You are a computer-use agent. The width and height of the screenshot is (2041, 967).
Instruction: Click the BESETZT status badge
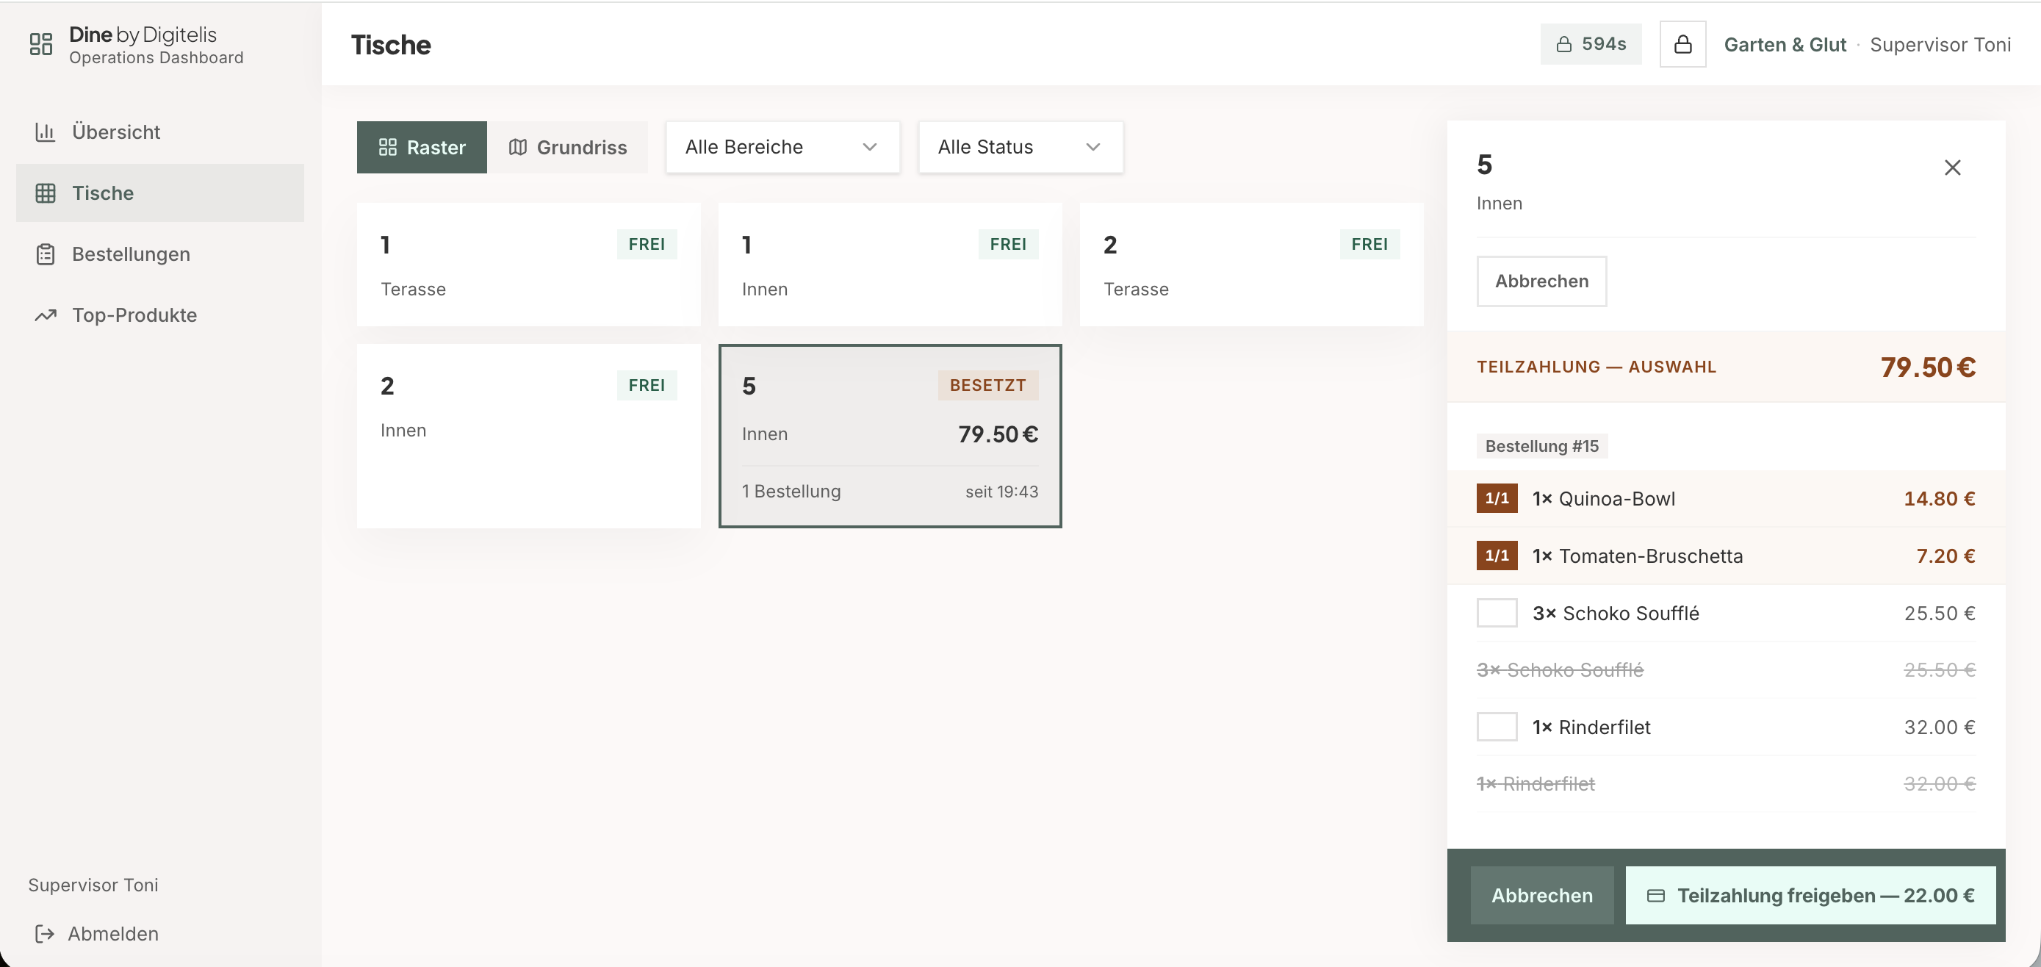[x=988, y=385]
